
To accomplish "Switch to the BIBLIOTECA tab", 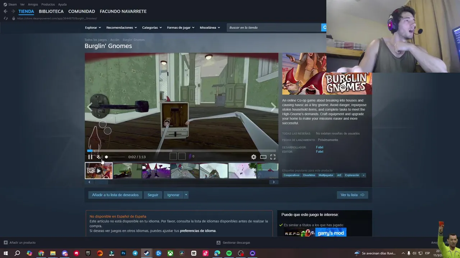I will click(x=51, y=11).
